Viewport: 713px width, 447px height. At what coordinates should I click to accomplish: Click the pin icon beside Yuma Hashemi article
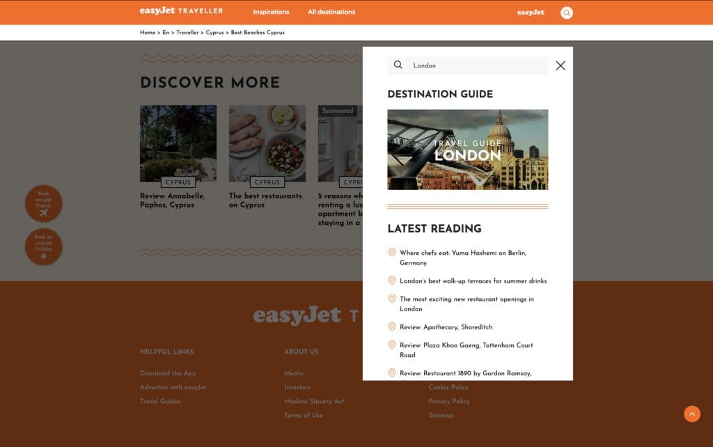point(391,252)
